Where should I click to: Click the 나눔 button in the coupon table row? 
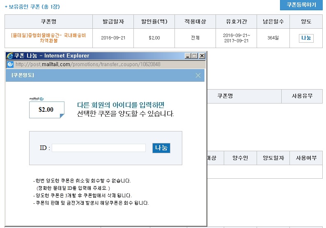tap(306, 38)
